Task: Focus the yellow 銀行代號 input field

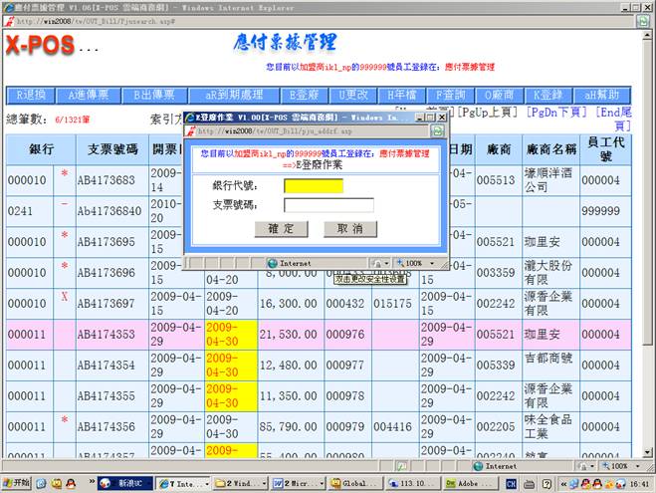Action: 313,185
